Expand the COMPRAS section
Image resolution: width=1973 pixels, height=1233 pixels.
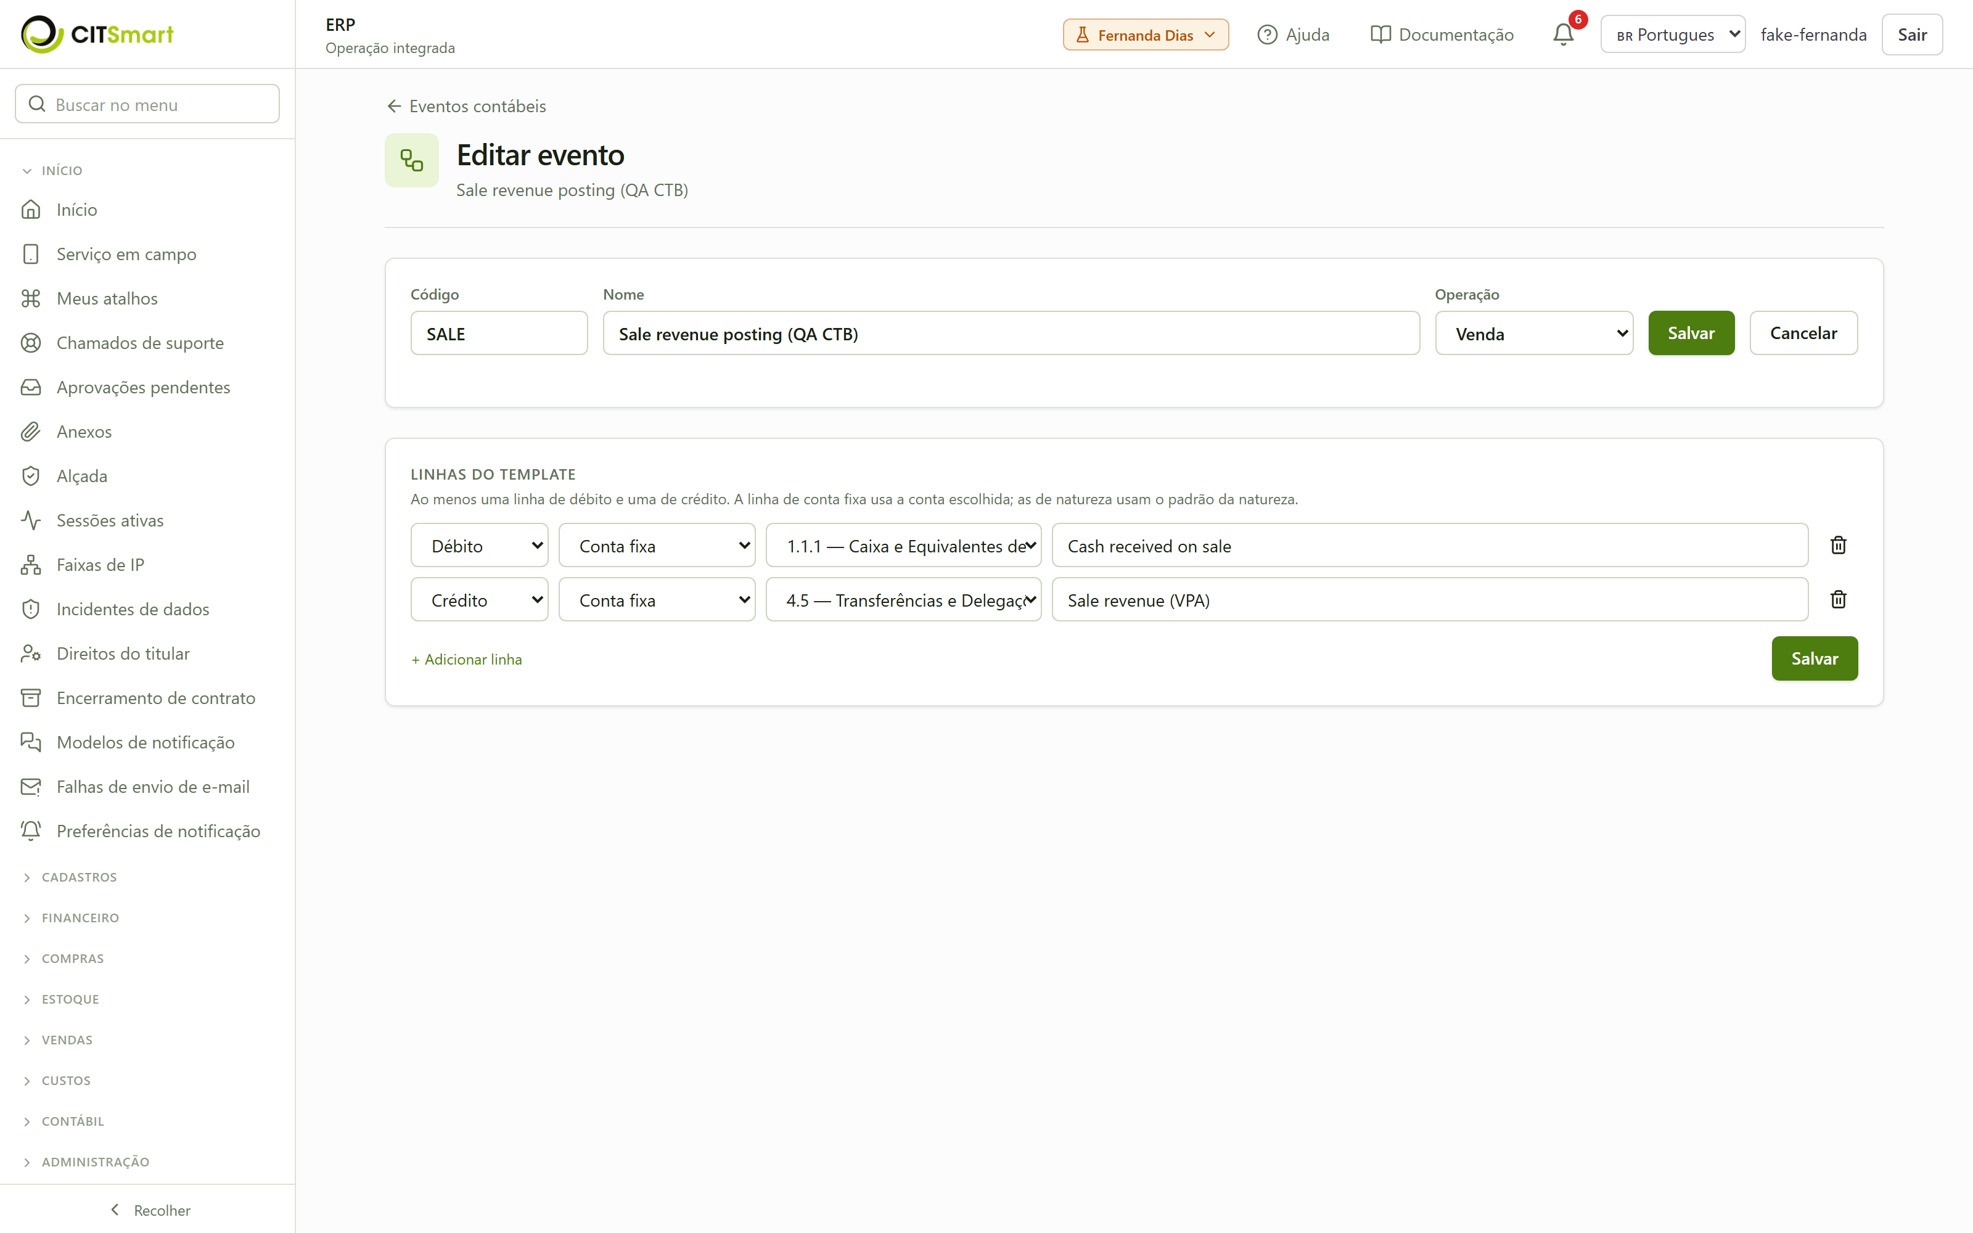coord(63,959)
